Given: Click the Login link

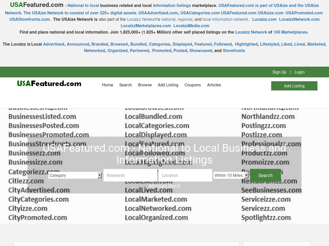Looking at the screenshot, I should pyautogui.click(x=299, y=72).
